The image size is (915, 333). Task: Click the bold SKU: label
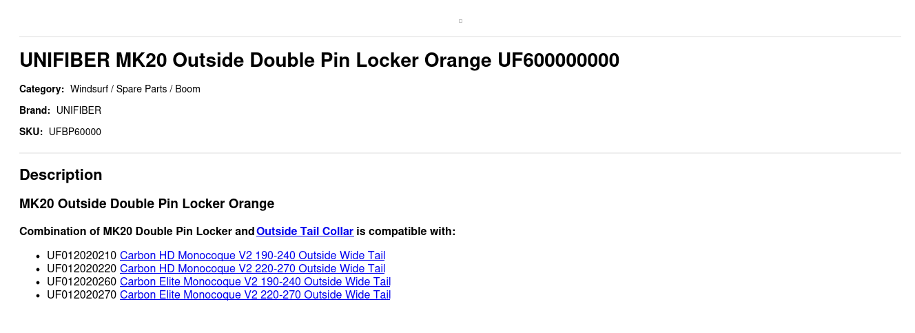tap(31, 132)
